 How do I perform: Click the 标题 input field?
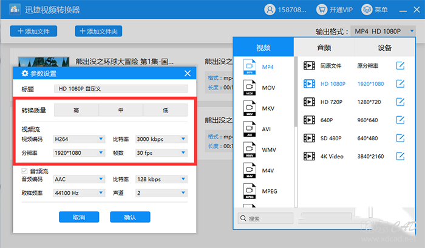[121, 88]
